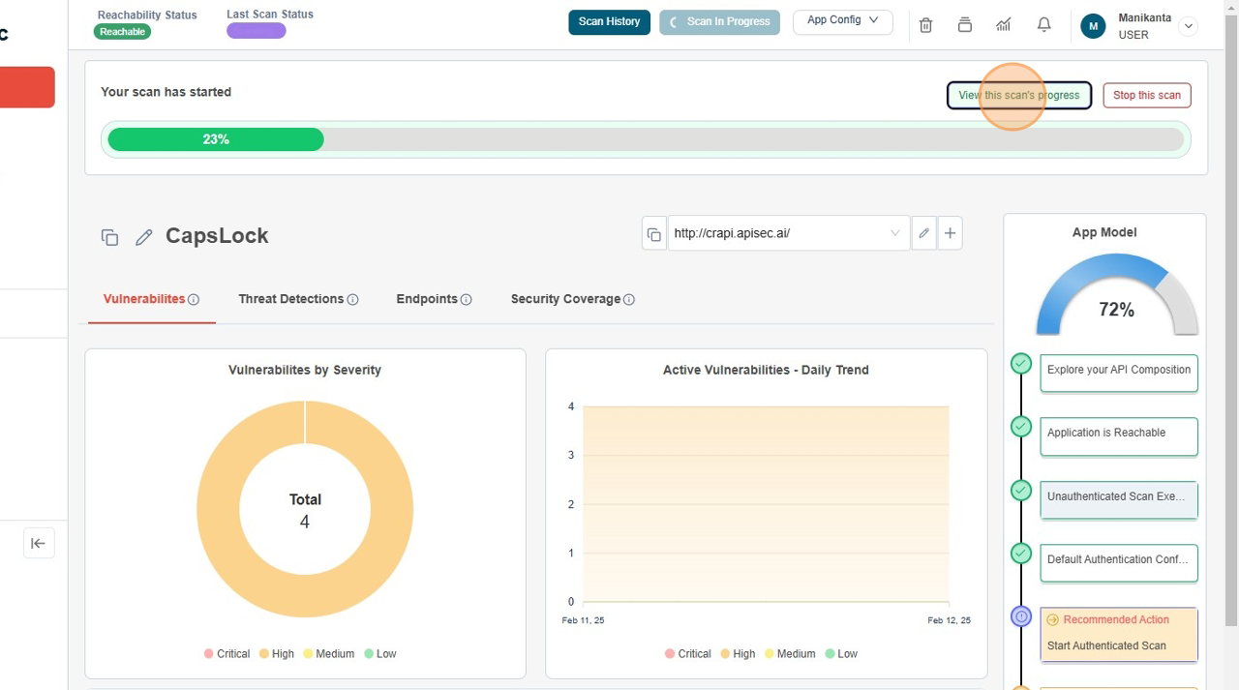The height and width of the screenshot is (690, 1239).
Task: Copy the CapsLock application name icon
Action: coord(109,237)
